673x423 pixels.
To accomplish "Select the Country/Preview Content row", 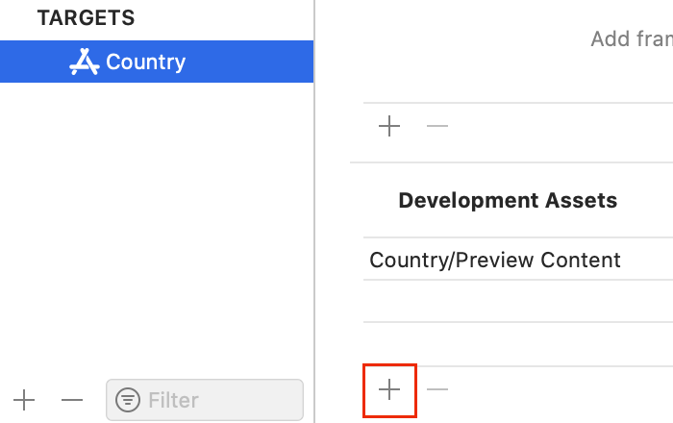I will pos(518,260).
